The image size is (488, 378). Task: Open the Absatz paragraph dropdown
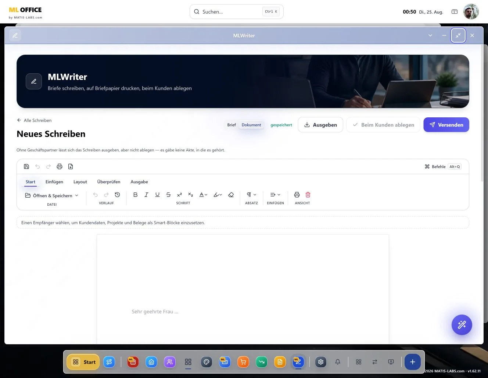click(x=251, y=195)
